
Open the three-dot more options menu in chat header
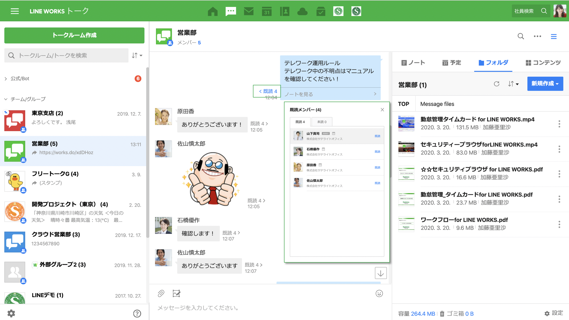(537, 36)
